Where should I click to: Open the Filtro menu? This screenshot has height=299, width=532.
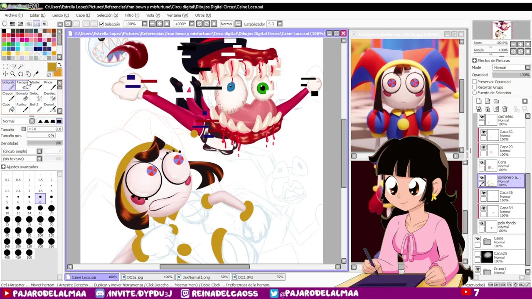click(132, 15)
